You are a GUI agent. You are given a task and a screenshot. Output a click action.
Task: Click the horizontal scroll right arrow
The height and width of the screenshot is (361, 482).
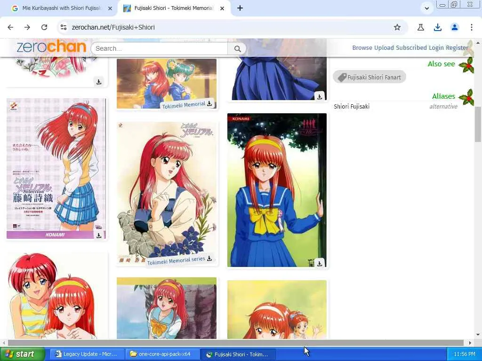click(470, 343)
